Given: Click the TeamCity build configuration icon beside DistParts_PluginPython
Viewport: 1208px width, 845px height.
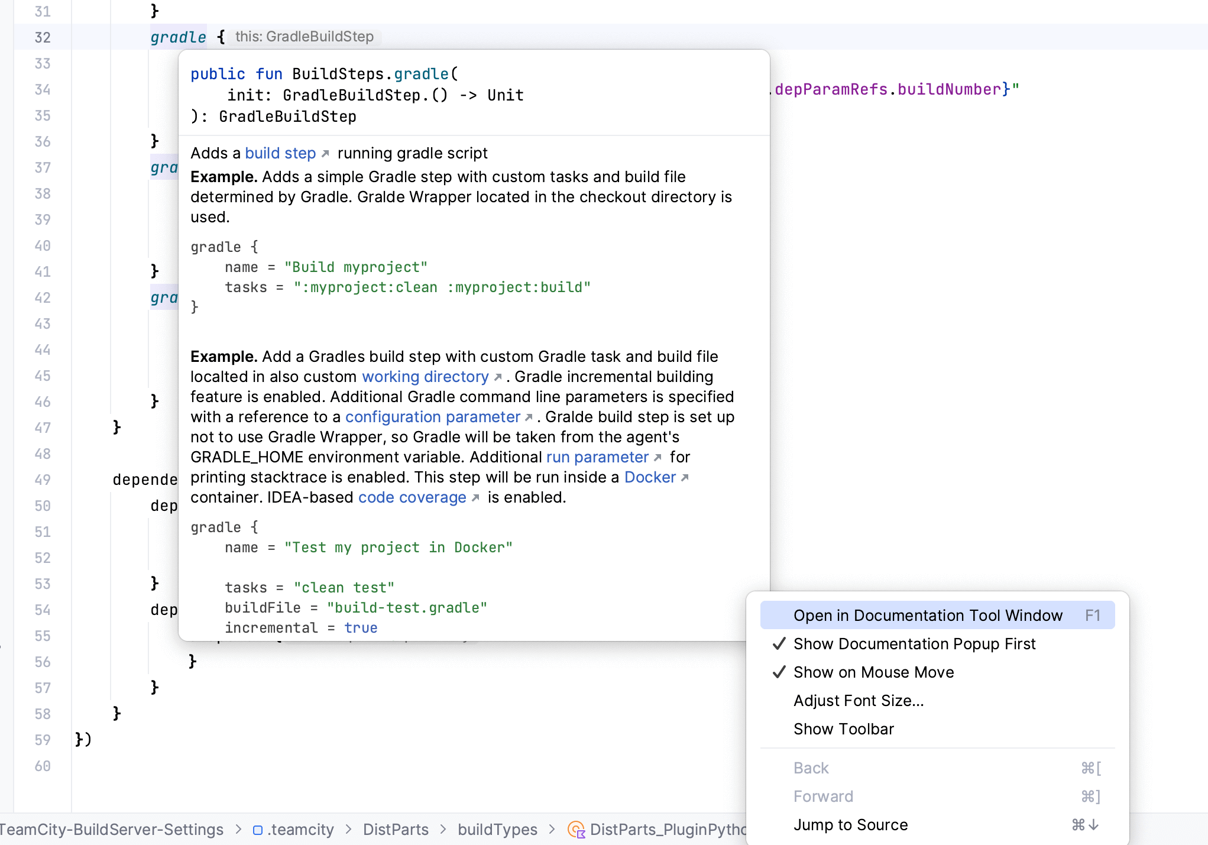Looking at the screenshot, I should click(577, 829).
